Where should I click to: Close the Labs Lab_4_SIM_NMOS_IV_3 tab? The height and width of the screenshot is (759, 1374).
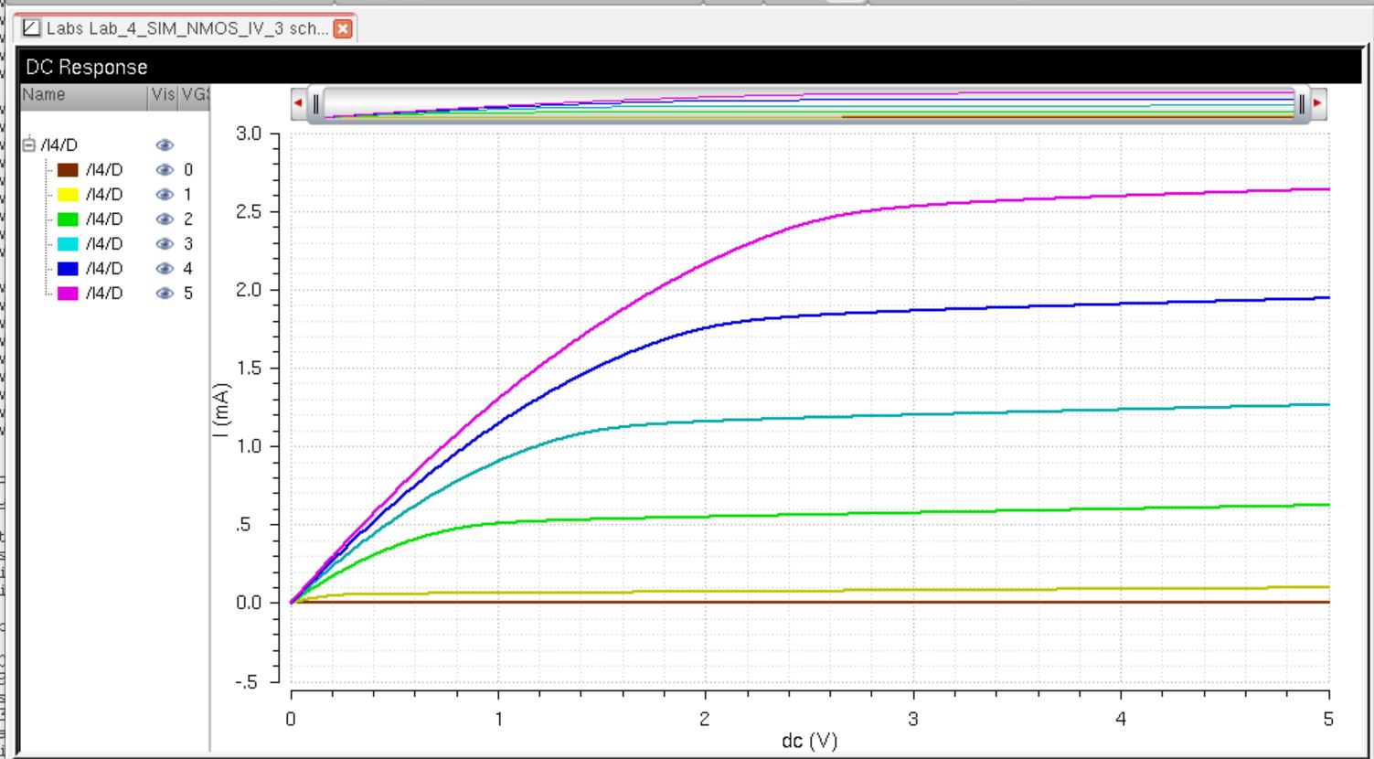click(343, 28)
